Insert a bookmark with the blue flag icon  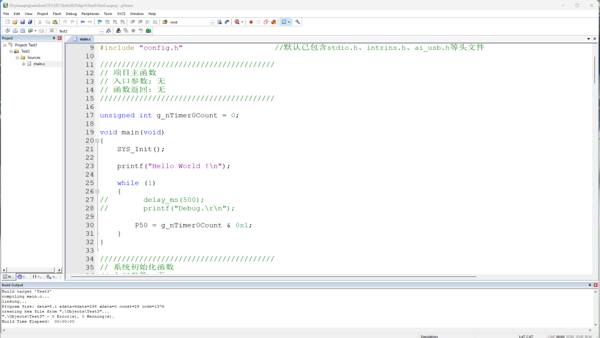tap(100, 22)
